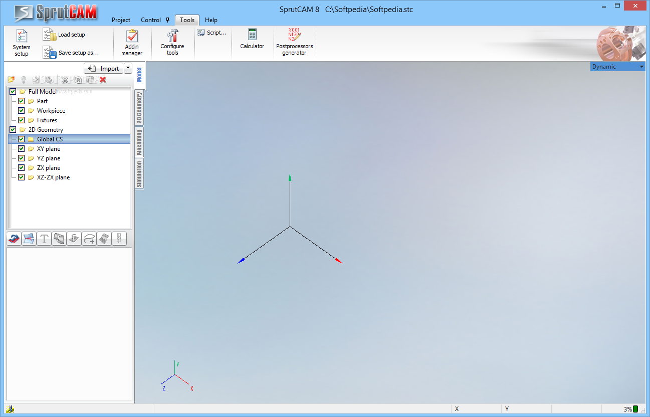
Task: Click the X coordinate field in status bar
Action: [x=476, y=409]
